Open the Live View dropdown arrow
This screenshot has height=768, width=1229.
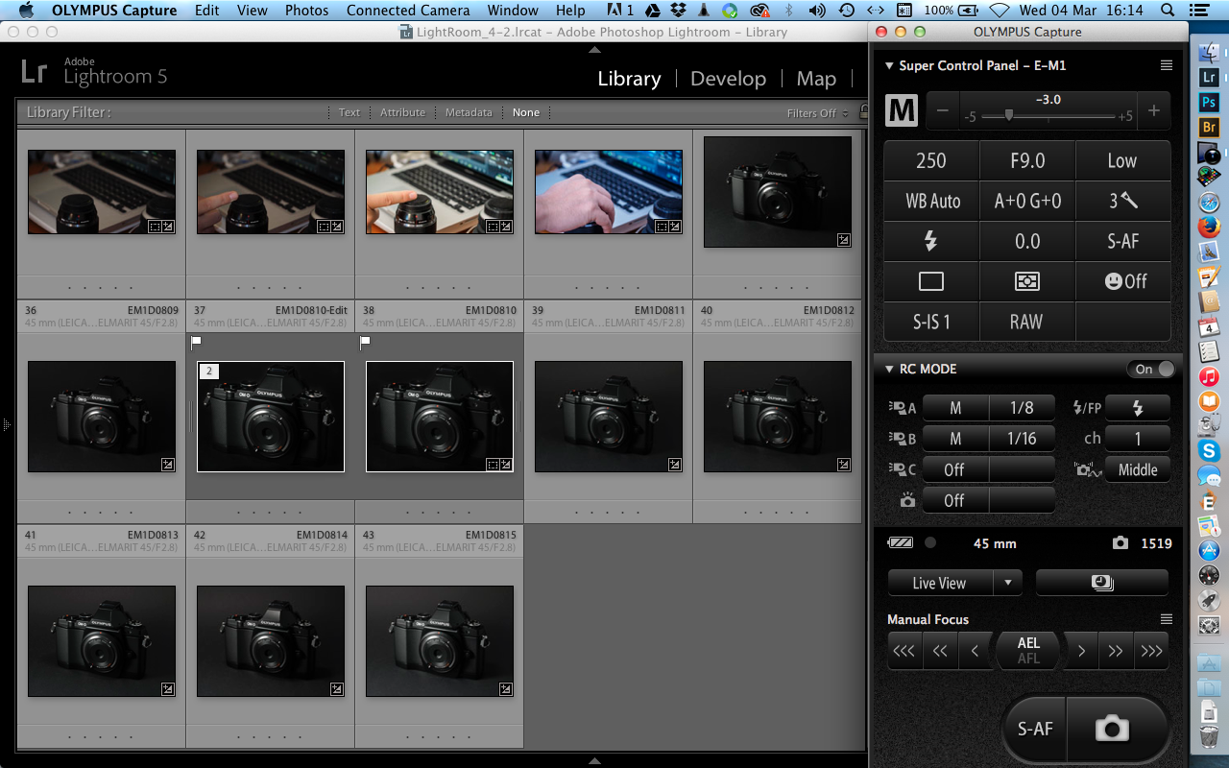click(x=1007, y=583)
